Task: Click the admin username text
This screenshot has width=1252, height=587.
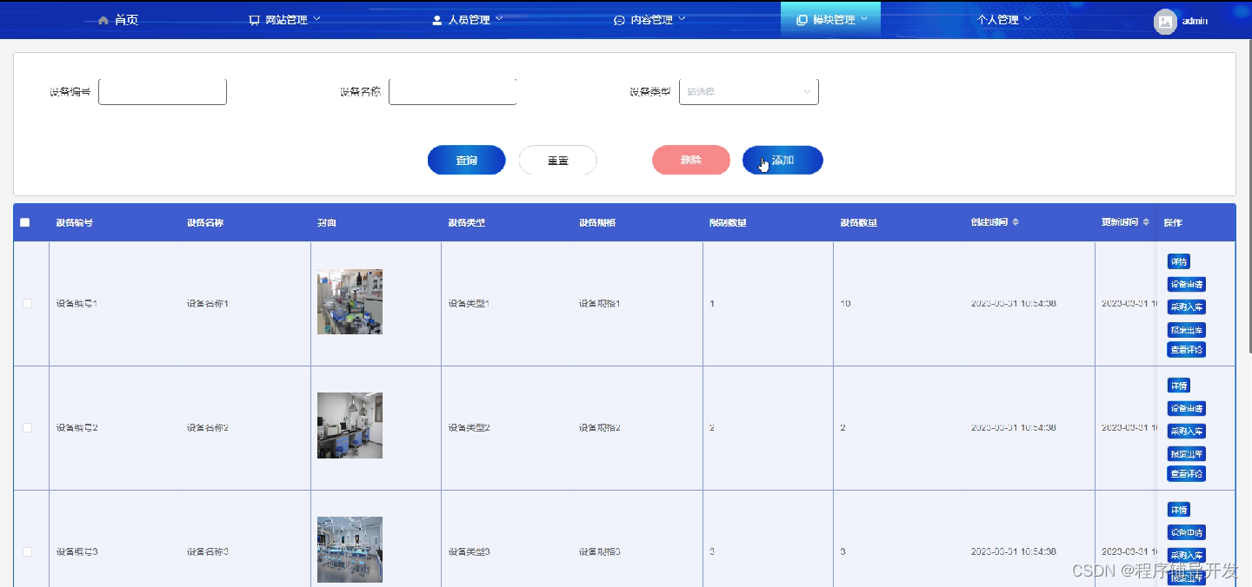Action: [x=1195, y=21]
